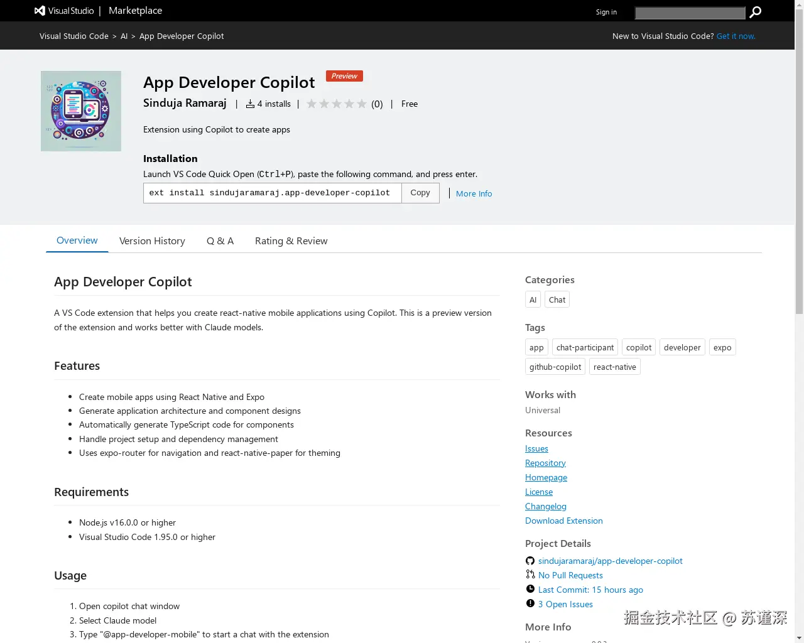Click the Visual Studio logo icon
This screenshot has width=804, height=643.
coord(39,10)
